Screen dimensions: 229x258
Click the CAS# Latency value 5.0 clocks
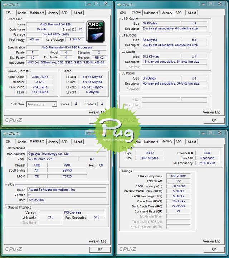179,186
